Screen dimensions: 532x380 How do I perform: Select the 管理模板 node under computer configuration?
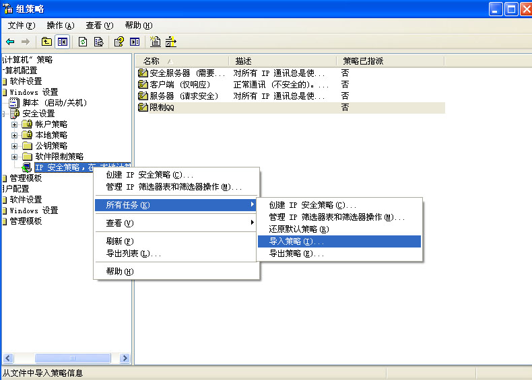26,178
